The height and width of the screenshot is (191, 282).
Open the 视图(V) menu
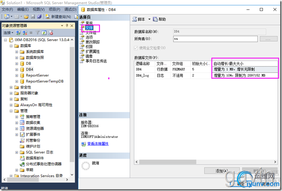(x=39, y=9)
